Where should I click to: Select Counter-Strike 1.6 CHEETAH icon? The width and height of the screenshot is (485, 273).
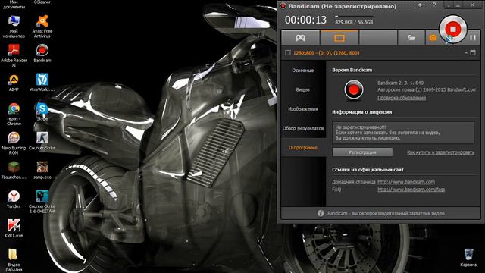tap(42, 202)
